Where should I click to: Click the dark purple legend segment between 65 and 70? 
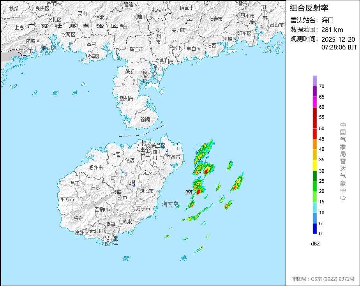(315, 91)
